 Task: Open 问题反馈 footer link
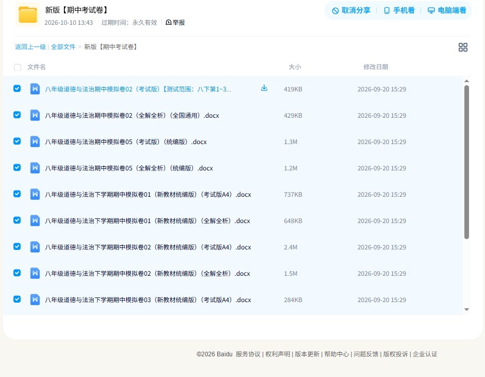(x=366, y=354)
